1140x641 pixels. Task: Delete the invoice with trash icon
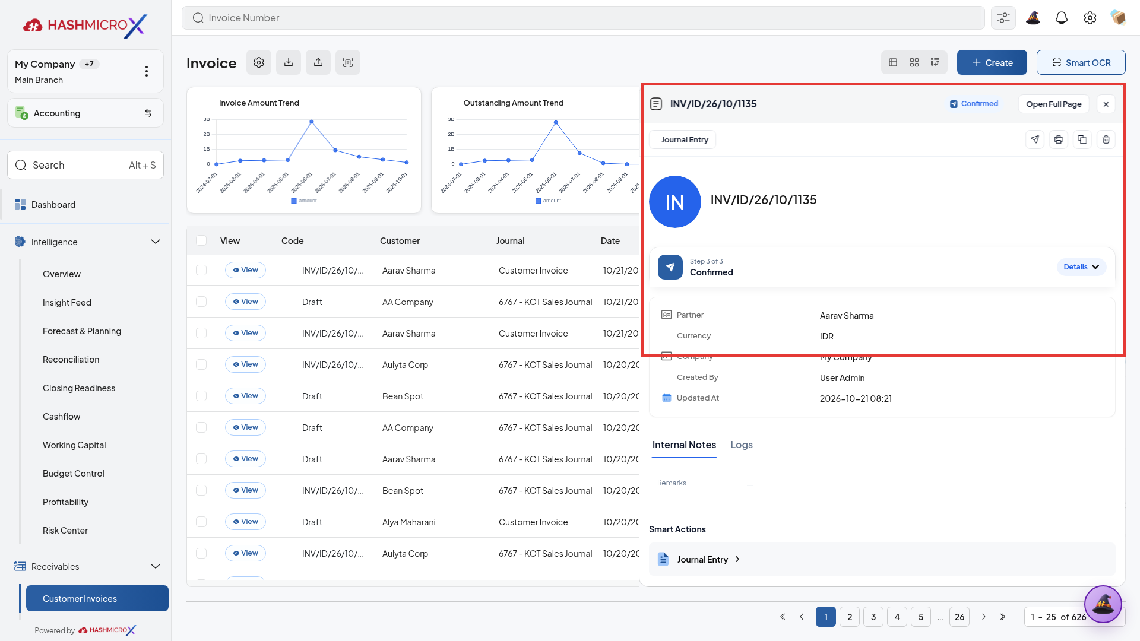click(1106, 139)
